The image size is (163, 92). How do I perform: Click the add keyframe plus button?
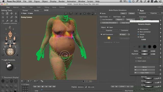(x=128, y=87)
